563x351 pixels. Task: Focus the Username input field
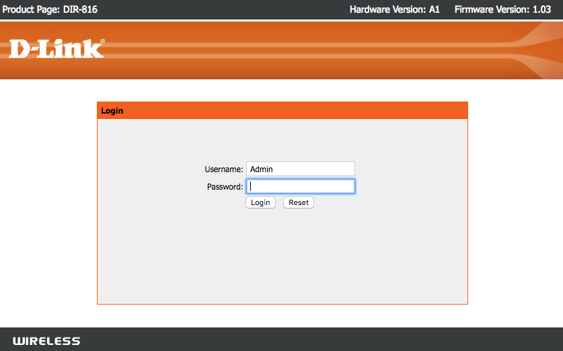(x=301, y=169)
